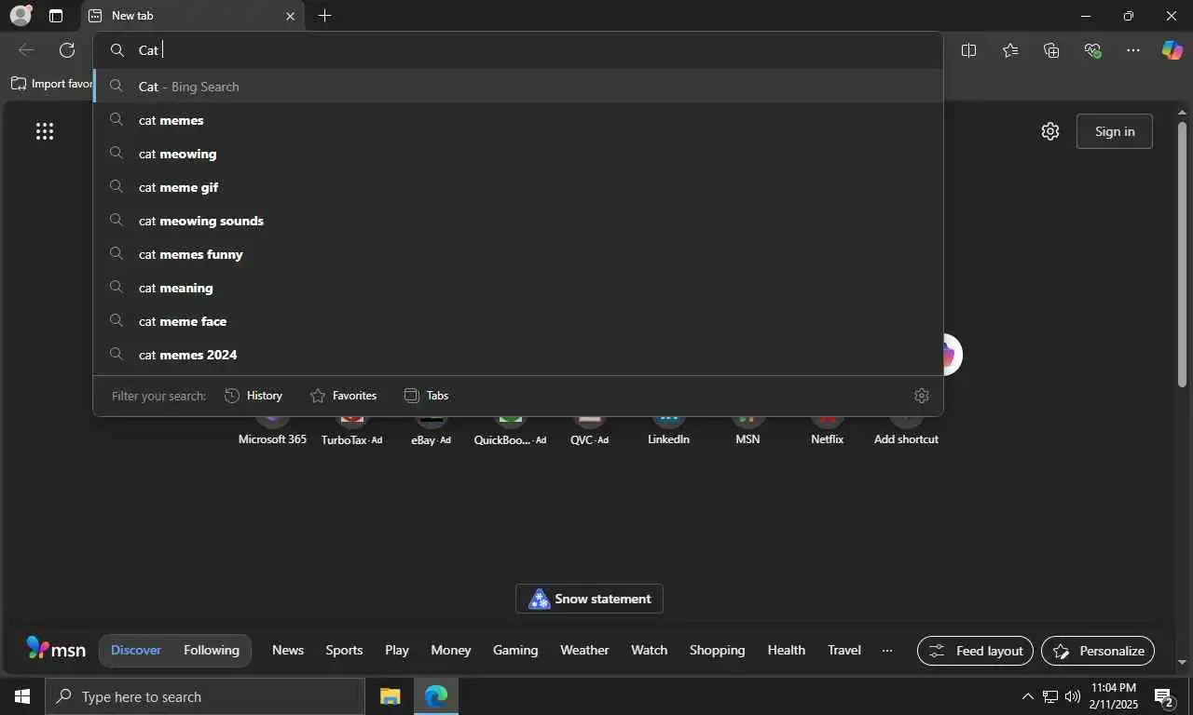1193x715 pixels.
Task: Open Microsoft 365 shortcut
Action: click(x=272, y=430)
